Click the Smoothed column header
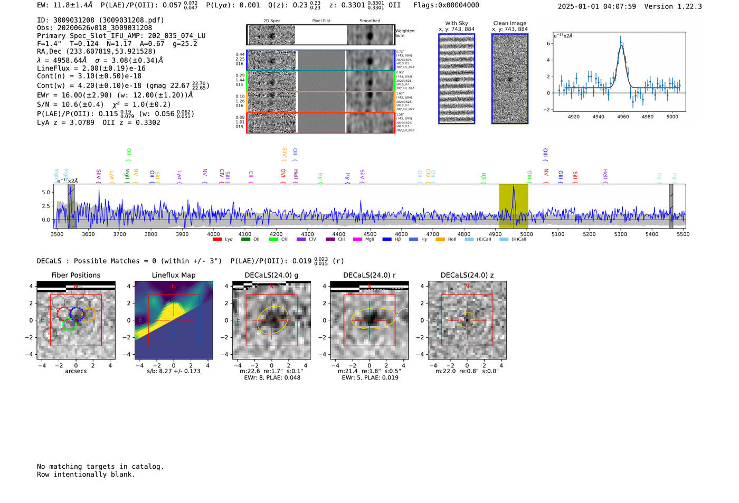The width and height of the screenshot is (739, 503). [370, 21]
